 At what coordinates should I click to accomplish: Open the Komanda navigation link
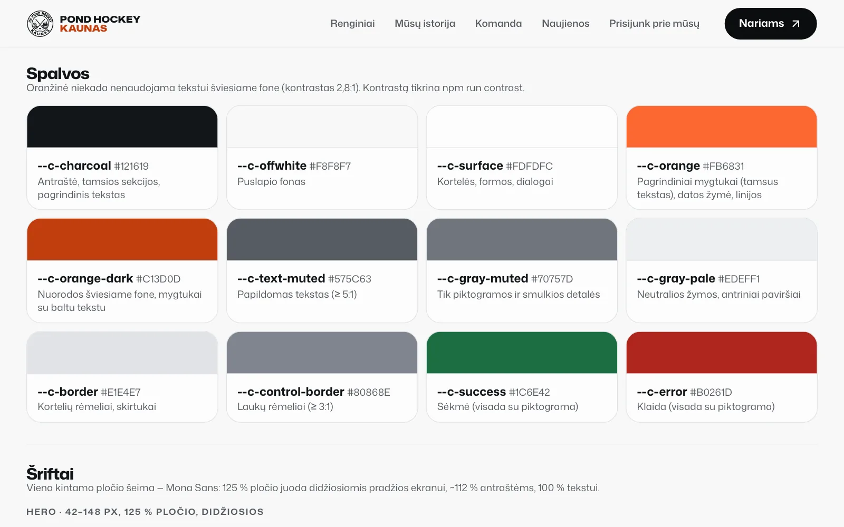498,24
